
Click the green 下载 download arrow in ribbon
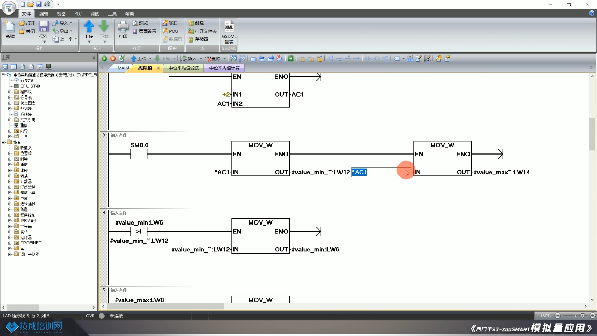(104, 26)
